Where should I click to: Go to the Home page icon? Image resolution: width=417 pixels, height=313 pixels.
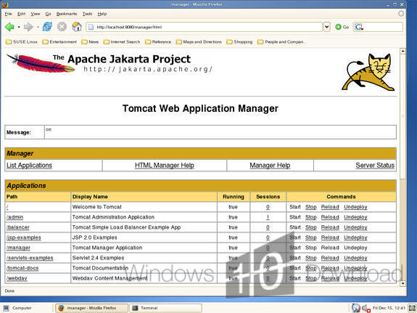(x=77, y=27)
